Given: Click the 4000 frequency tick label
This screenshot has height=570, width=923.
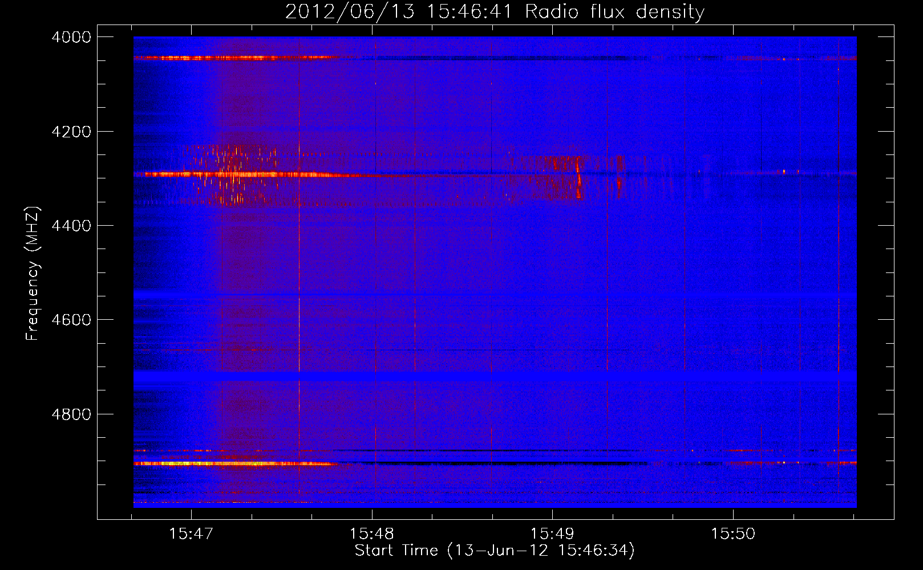Looking at the screenshot, I should pyautogui.click(x=71, y=37).
